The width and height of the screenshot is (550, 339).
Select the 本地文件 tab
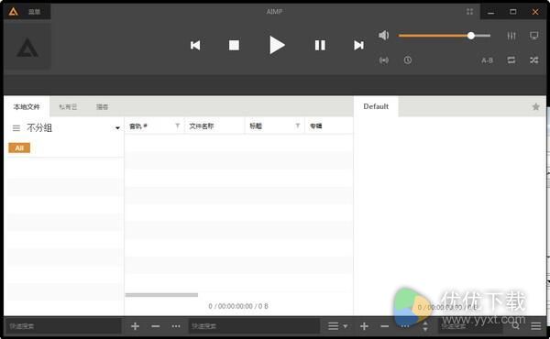point(27,106)
